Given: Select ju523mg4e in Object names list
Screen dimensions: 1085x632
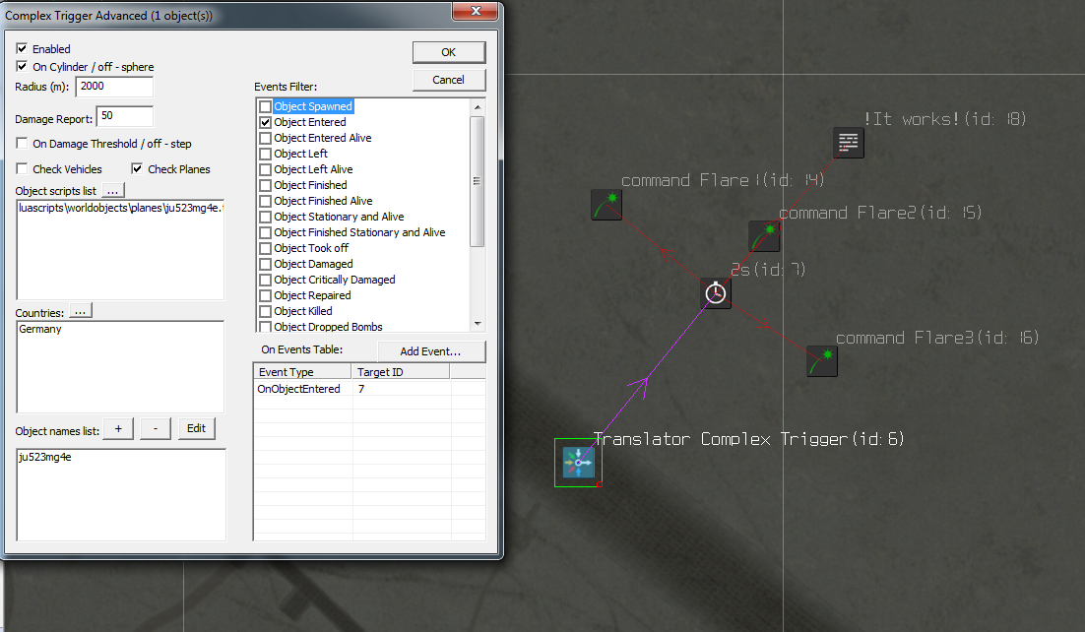Looking at the screenshot, I should tap(45, 458).
